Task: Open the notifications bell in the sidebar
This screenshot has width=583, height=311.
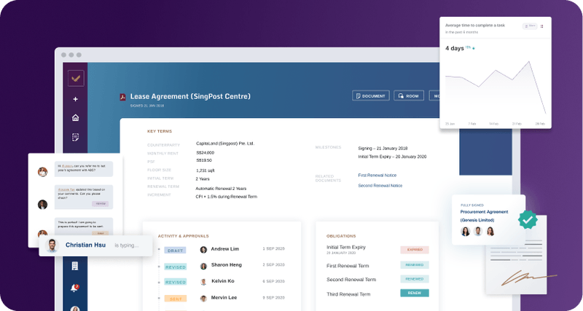Action: pos(74,288)
